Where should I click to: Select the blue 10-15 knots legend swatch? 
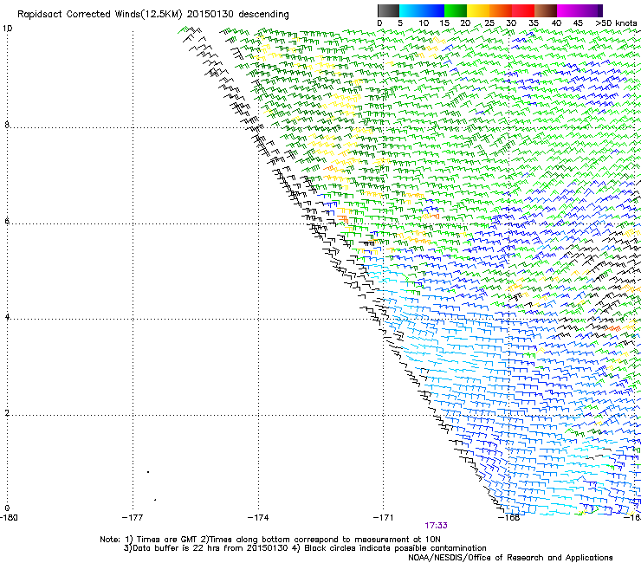click(x=433, y=10)
